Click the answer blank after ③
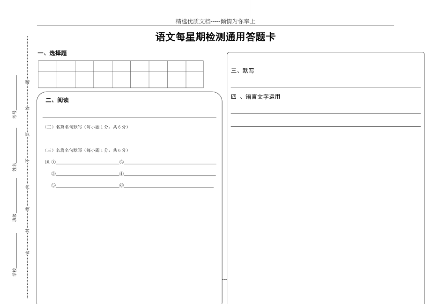The image size is (431, 304). click(x=87, y=174)
